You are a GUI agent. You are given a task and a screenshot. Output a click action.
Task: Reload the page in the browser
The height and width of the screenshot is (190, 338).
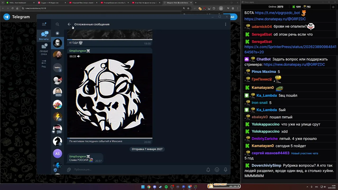[x=12, y=8]
